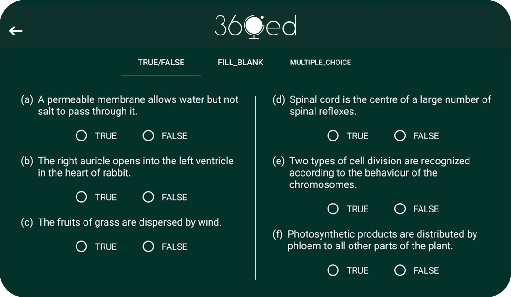Go back using the left arrow icon
Viewport: 511px width, 297px height.
(x=16, y=31)
